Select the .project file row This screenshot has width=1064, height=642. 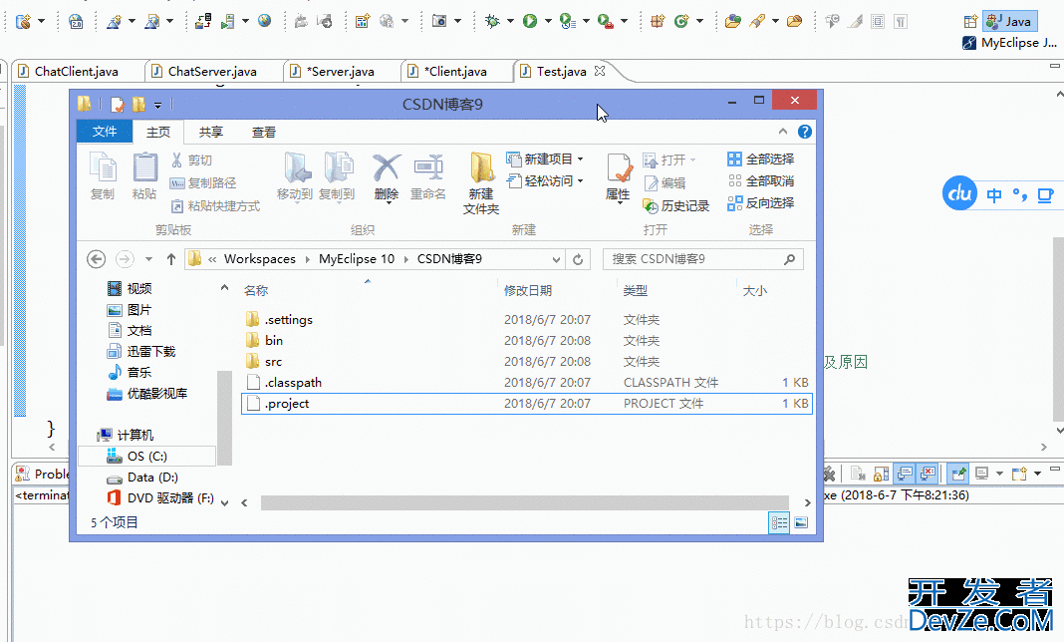[527, 404]
